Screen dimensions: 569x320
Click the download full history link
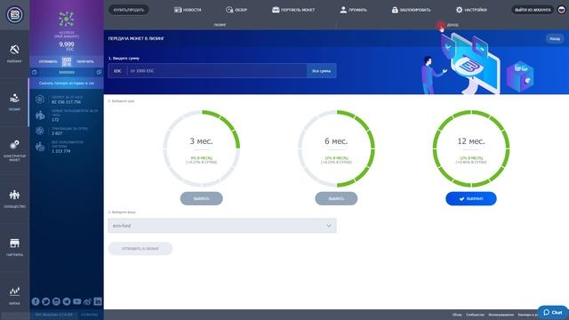67,83
